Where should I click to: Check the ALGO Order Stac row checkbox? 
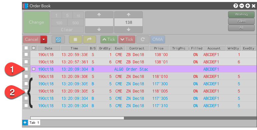[26, 69]
